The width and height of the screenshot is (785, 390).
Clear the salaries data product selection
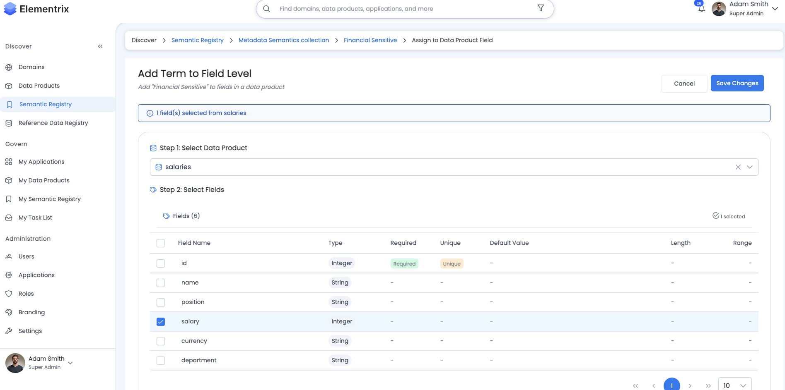pos(738,167)
